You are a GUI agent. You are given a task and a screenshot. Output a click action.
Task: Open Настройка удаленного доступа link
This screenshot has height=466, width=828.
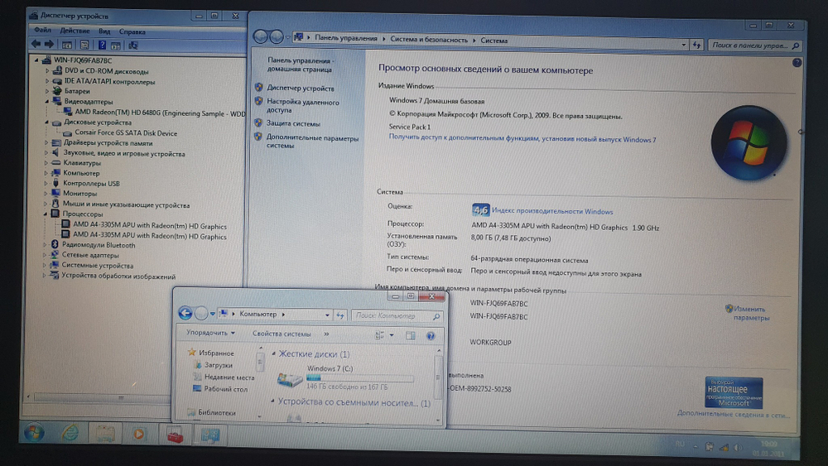302,106
